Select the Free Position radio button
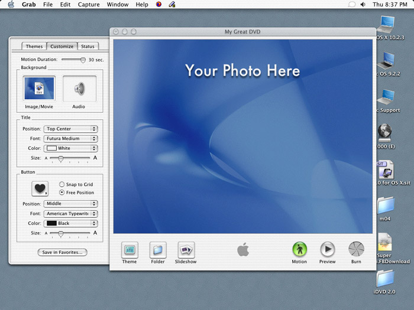The height and width of the screenshot is (310, 414). pyautogui.click(x=62, y=192)
